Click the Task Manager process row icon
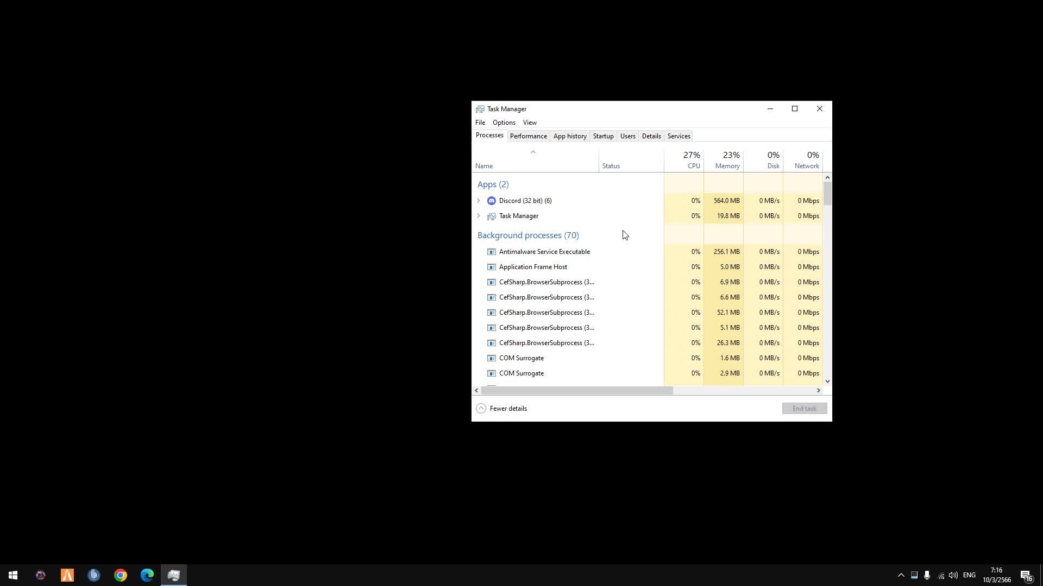The image size is (1043, 586). coord(491,216)
